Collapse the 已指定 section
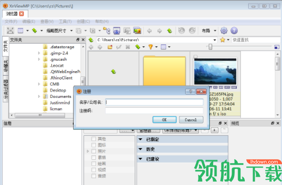 pyautogui.click(x=140, y=139)
